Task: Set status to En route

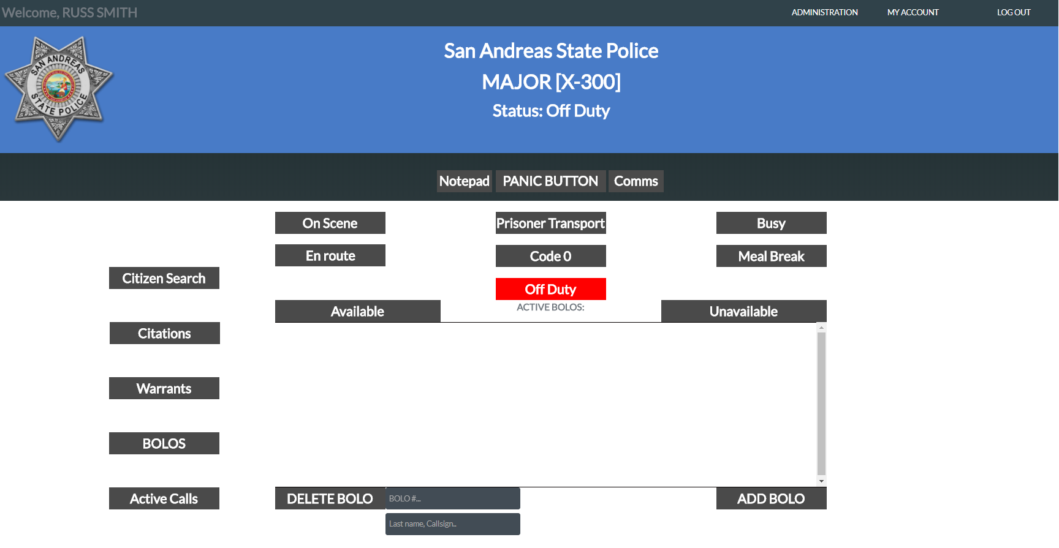Action: coord(330,255)
